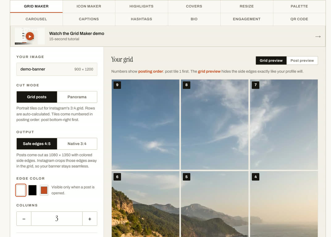The width and height of the screenshot is (331, 237).
Task: Switch cut mode to Grid posts
Action: point(37,97)
